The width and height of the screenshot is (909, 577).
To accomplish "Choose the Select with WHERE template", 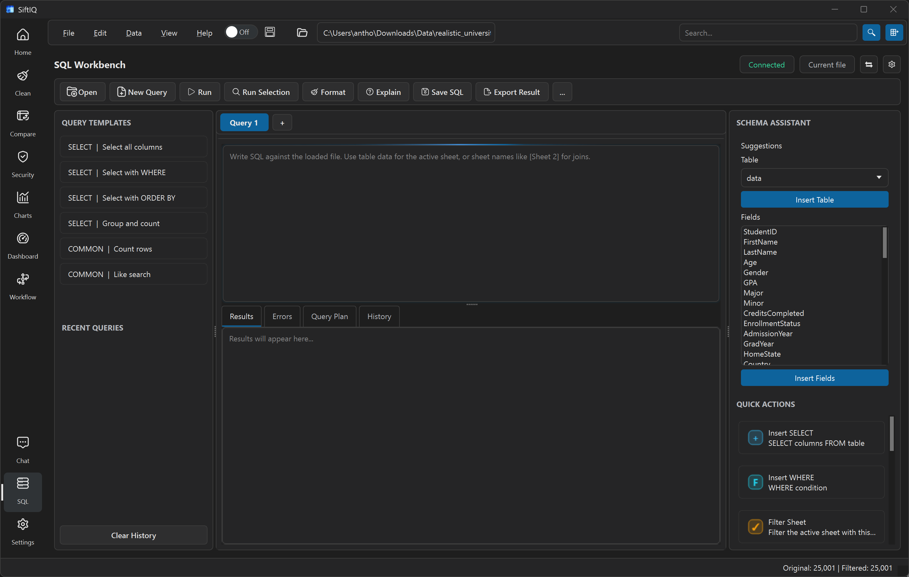I will click(x=133, y=172).
